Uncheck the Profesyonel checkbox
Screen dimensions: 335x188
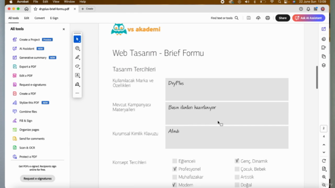(174, 169)
